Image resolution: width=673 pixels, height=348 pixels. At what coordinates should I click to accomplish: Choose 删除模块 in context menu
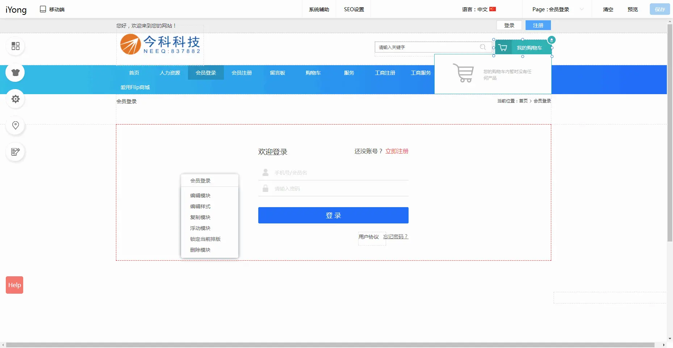[x=200, y=250]
